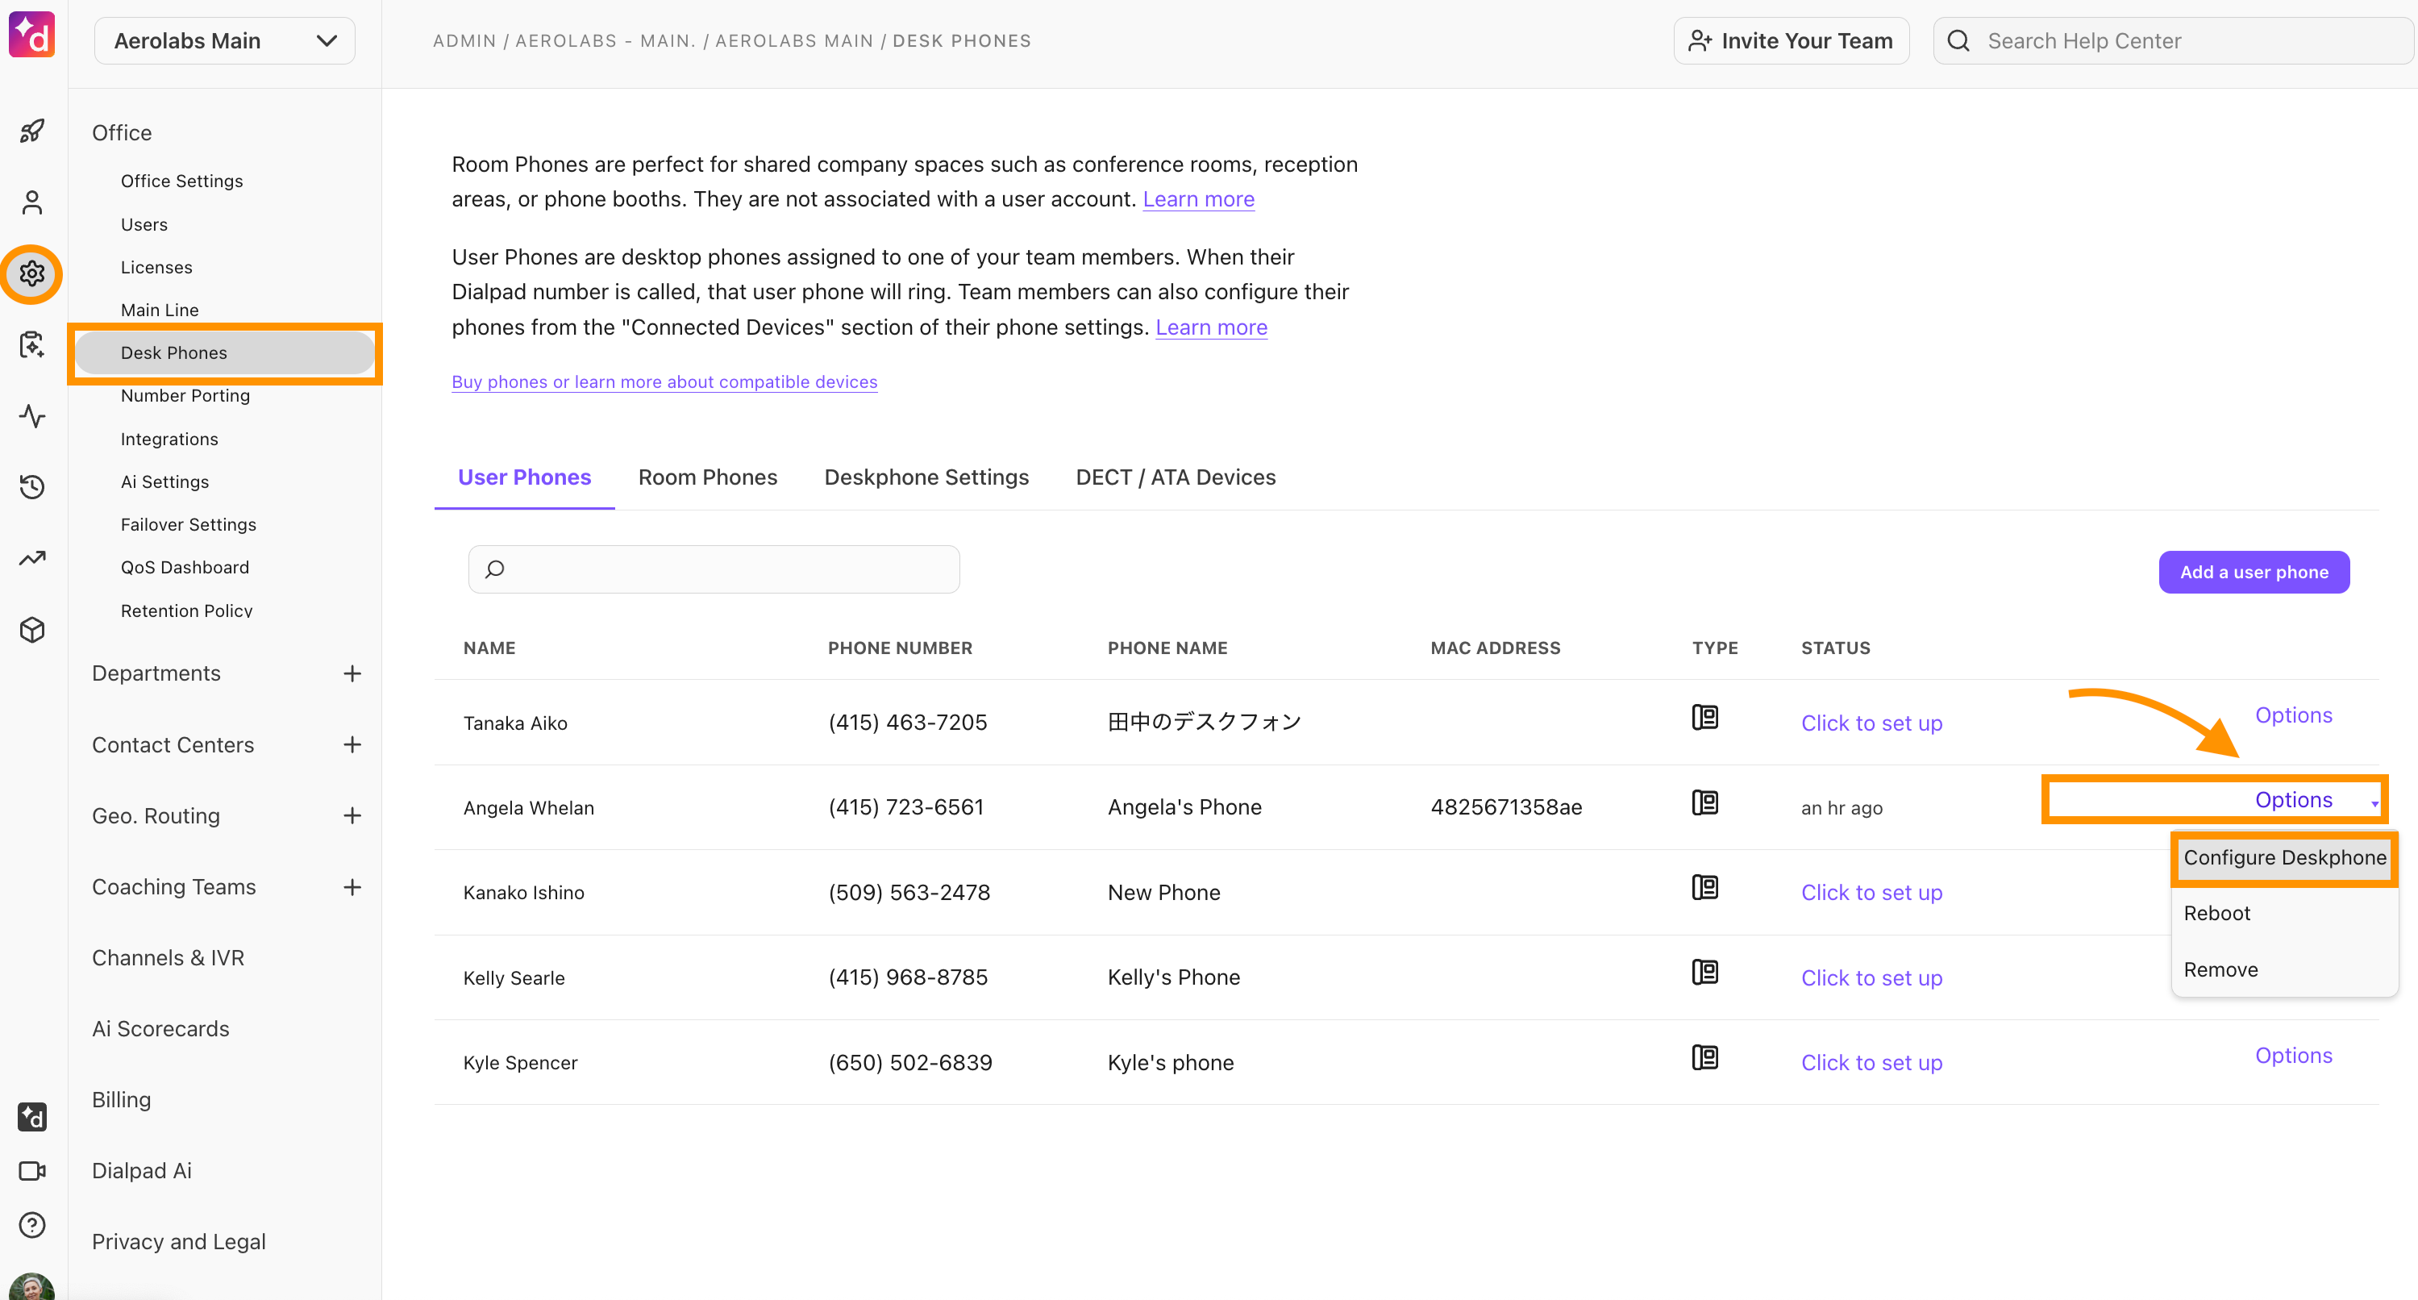Select Desk Phones in the sidebar
Image resolution: width=2418 pixels, height=1300 pixels.
(x=224, y=353)
